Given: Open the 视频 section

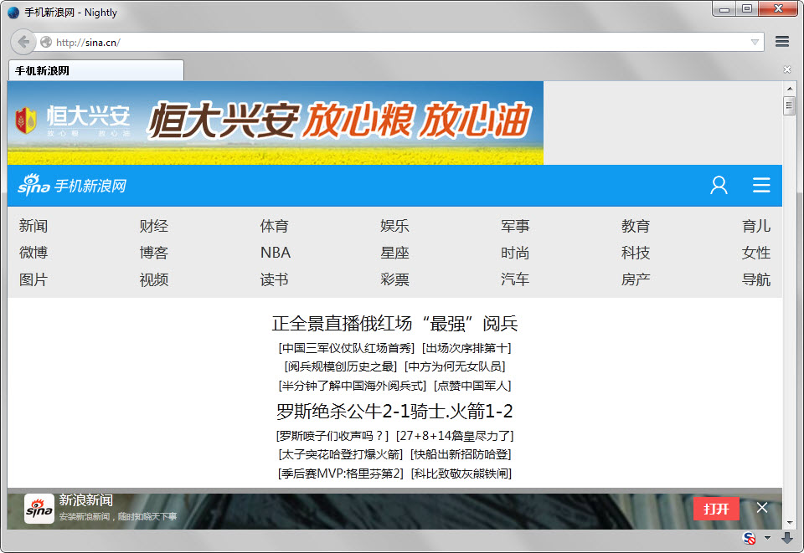Looking at the screenshot, I should point(154,279).
